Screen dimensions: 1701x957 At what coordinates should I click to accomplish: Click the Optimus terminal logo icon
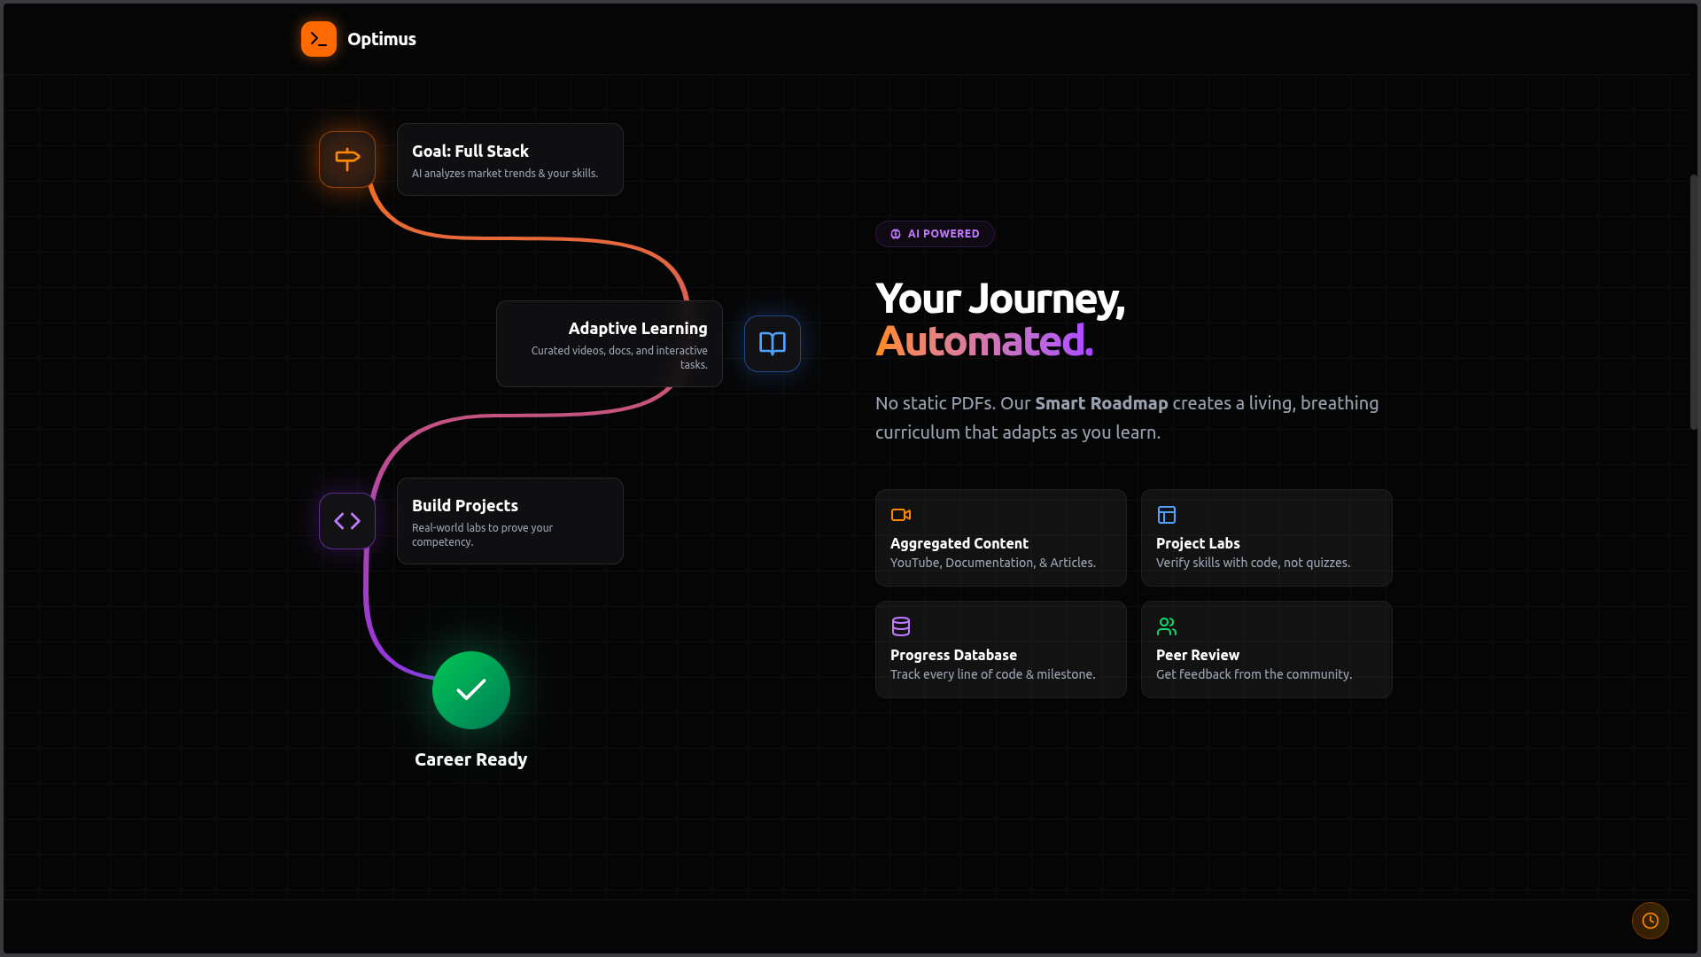(x=318, y=39)
